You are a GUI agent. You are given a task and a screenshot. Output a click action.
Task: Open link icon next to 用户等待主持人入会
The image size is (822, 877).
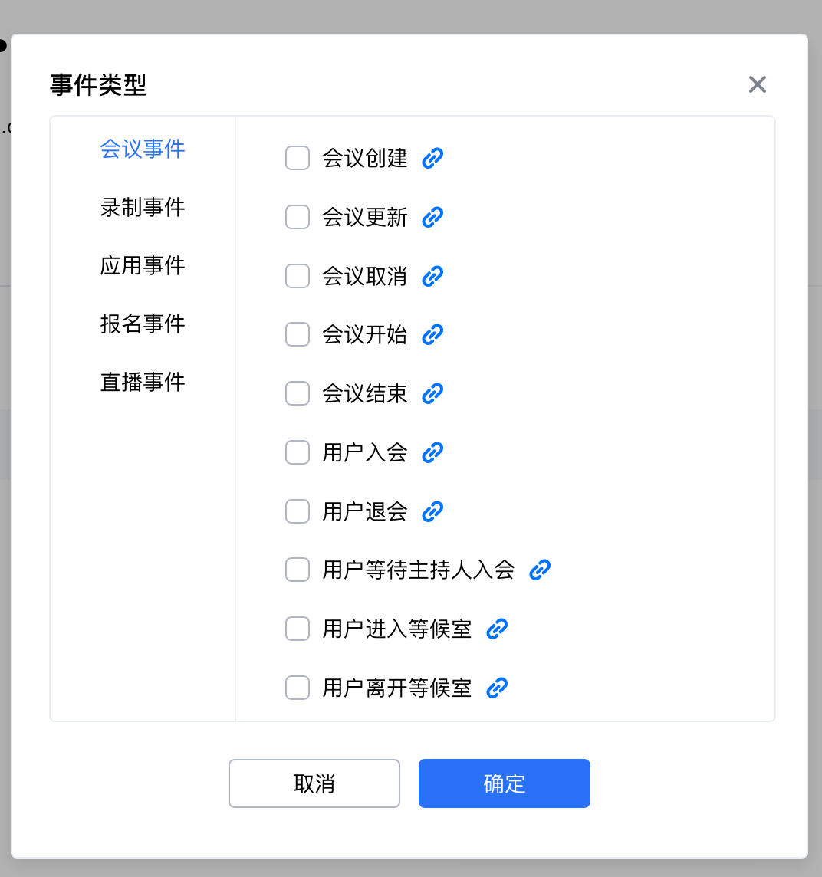[540, 570]
